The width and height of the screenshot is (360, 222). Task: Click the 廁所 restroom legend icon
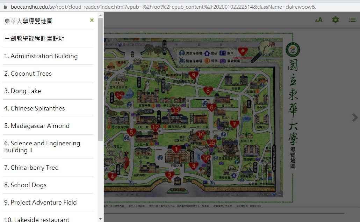click(x=223, y=53)
